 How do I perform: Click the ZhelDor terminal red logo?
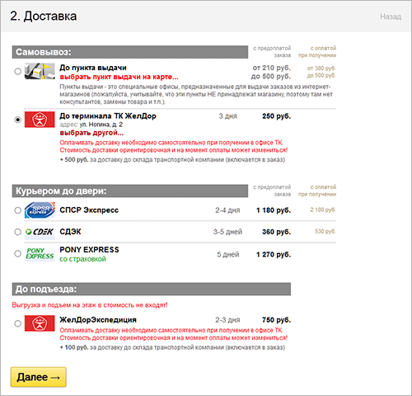[x=40, y=120]
